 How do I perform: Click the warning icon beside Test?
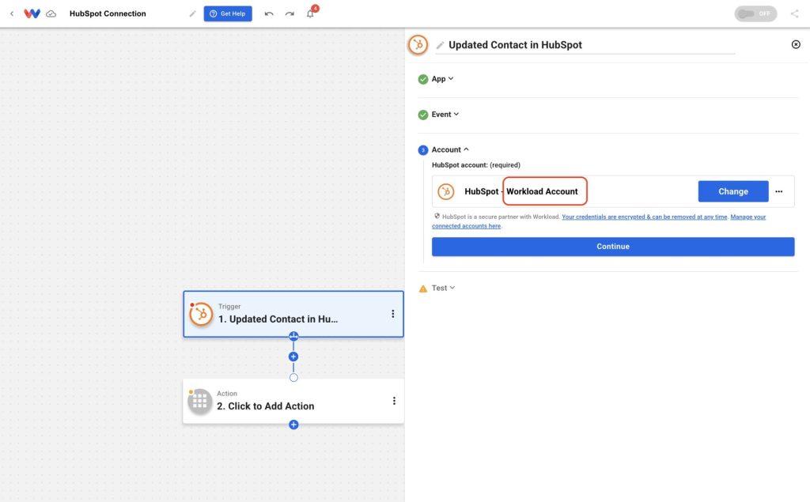423,289
